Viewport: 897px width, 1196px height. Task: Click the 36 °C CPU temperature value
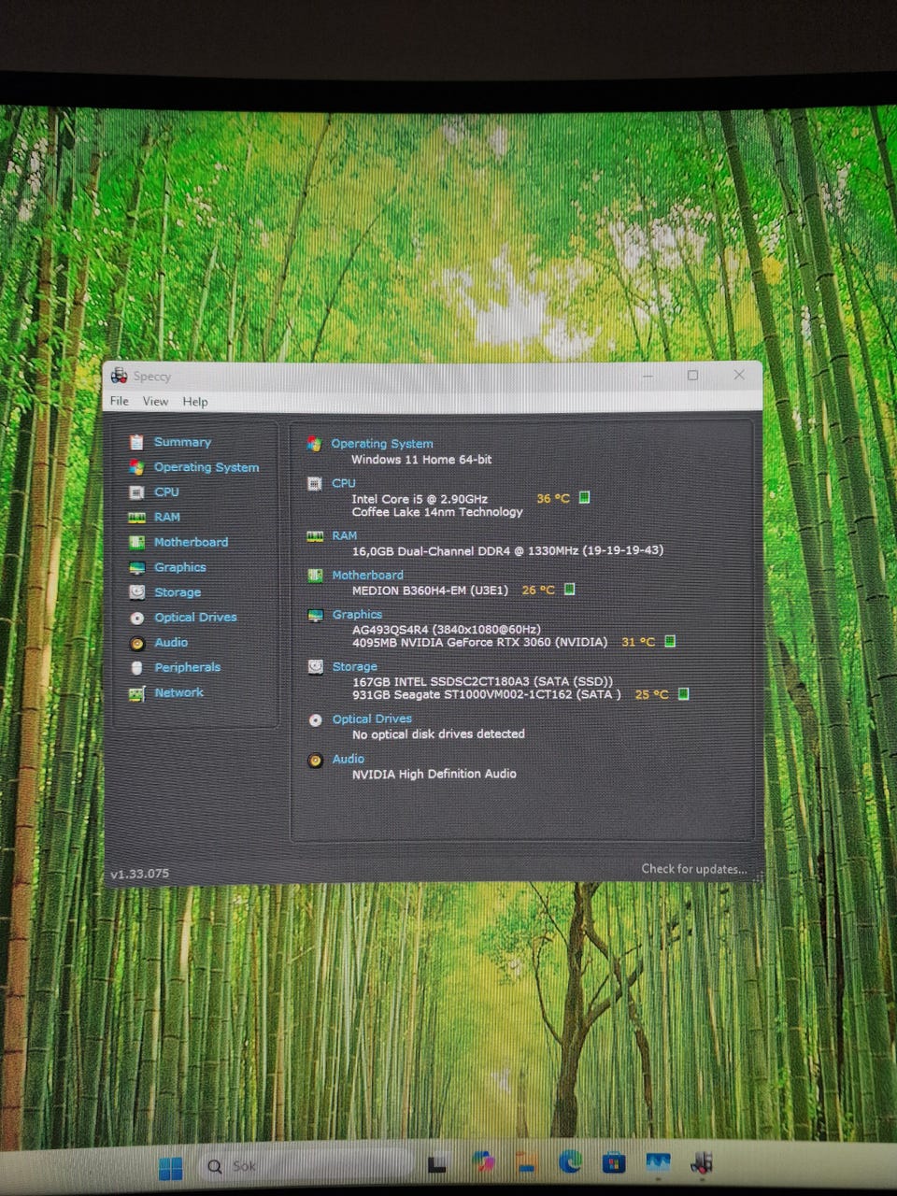553,498
